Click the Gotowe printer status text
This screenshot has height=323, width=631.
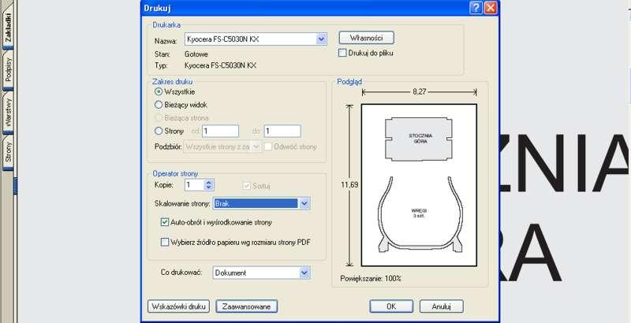(x=196, y=54)
